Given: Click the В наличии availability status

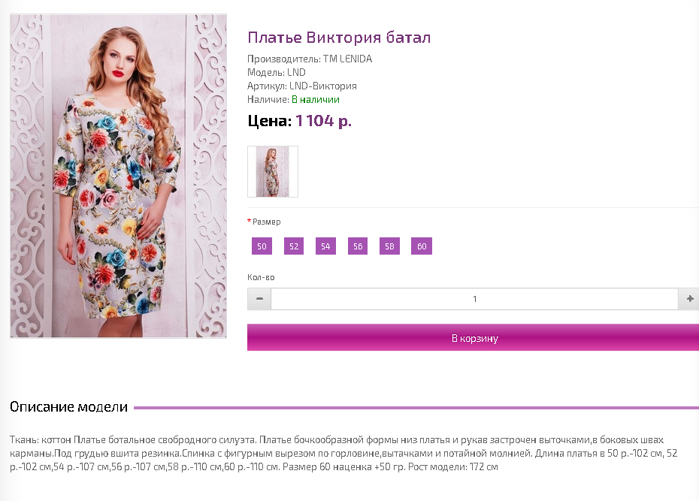Looking at the screenshot, I should 316,99.
